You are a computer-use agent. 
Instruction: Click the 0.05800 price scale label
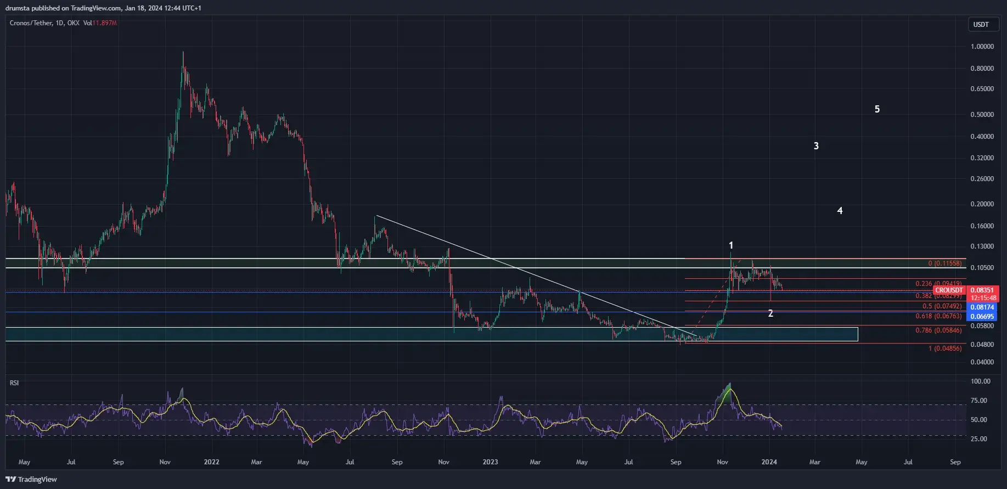(982, 326)
